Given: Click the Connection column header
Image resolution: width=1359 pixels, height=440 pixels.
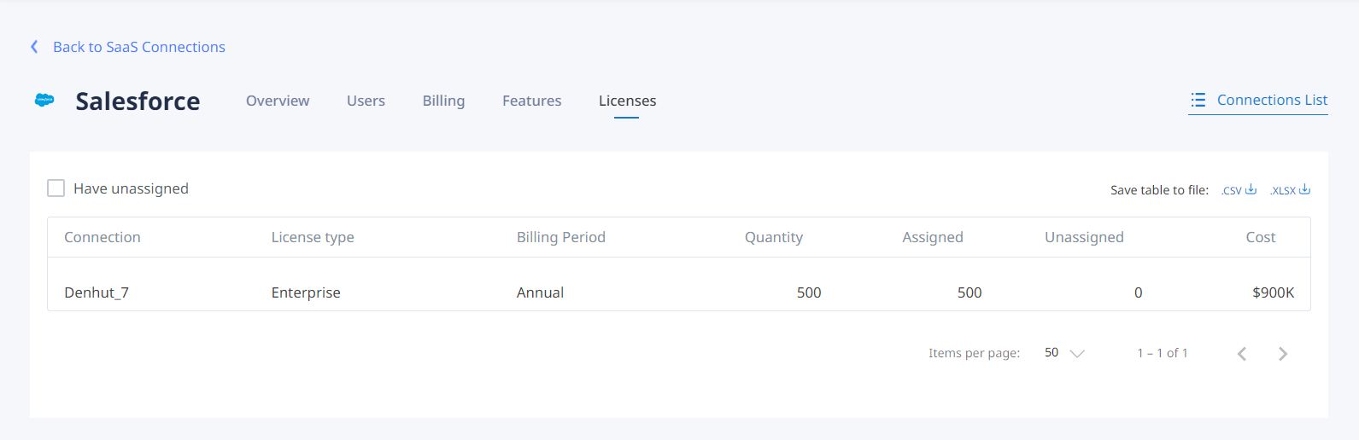Looking at the screenshot, I should click(x=103, y=237).
